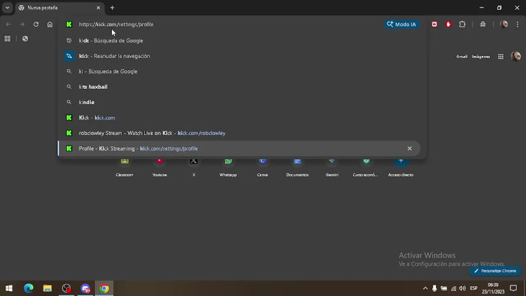Open the Classroom shortcut
Viewport: 526px width, 296px height.
tap(125, 168)
